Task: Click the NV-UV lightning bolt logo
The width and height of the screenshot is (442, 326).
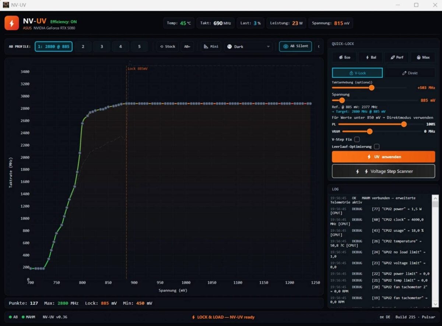Action: [11, 23]
